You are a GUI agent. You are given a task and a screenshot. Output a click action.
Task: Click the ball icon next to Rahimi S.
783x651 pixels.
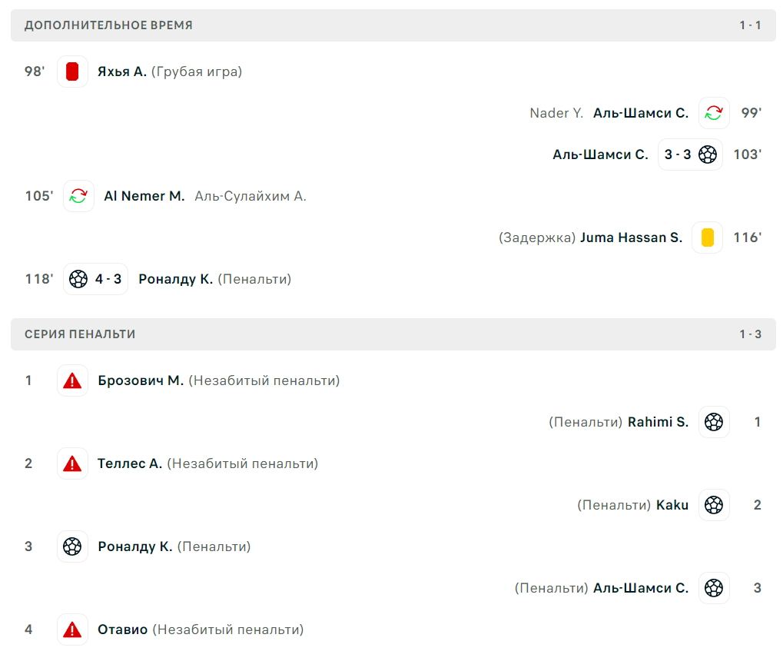coord(714,422)
